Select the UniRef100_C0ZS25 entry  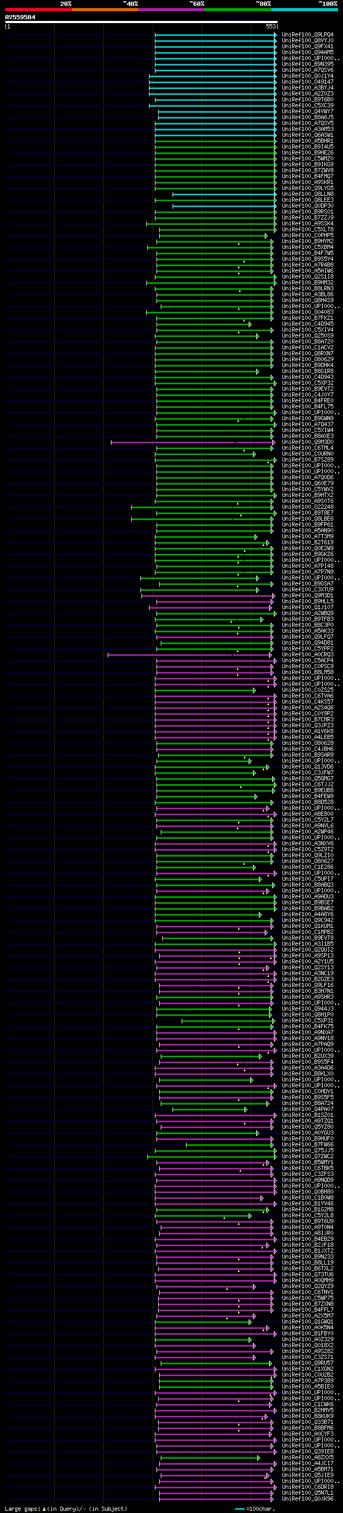click(308, 690)
